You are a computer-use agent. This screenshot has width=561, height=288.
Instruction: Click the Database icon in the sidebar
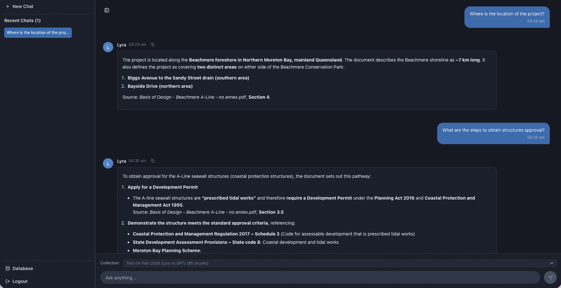[x=7, y=268]
